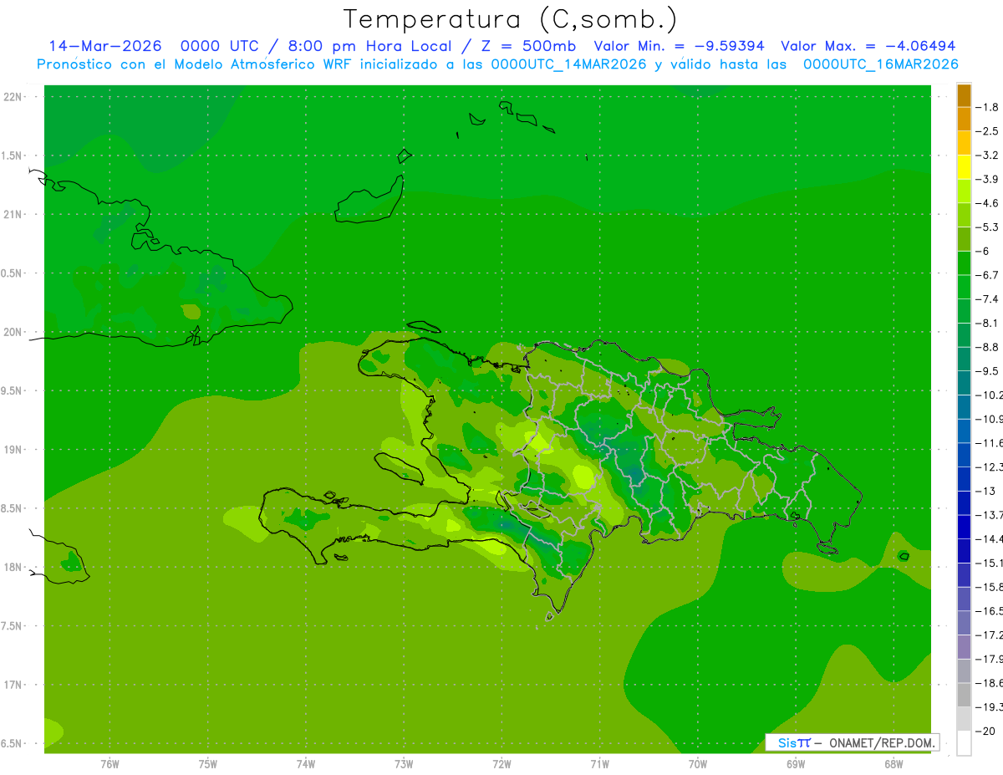Viewport: 1003px width, 775px height.
Task: Click the '76W' longitude label
Action: pyautogui.click(x=109, y=764)
